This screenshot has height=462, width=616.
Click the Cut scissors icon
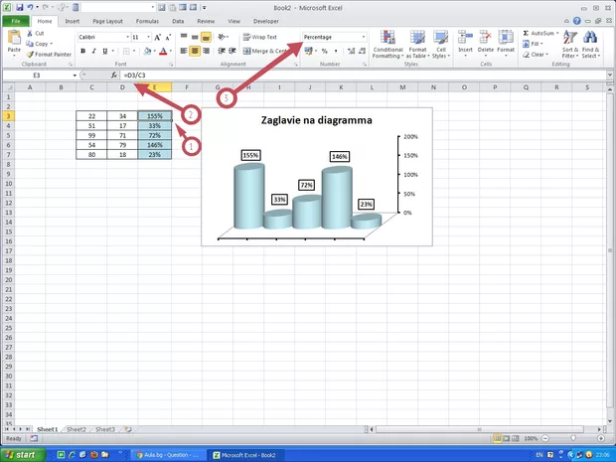(30, 34)
